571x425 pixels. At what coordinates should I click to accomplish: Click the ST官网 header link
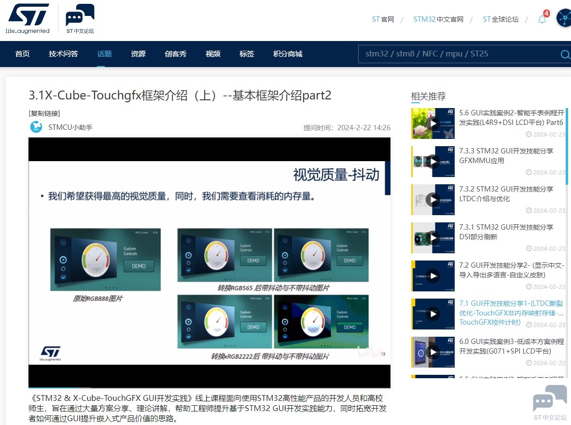383,19
